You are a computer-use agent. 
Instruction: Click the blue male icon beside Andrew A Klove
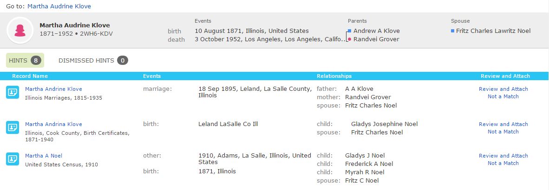(349, 31)
